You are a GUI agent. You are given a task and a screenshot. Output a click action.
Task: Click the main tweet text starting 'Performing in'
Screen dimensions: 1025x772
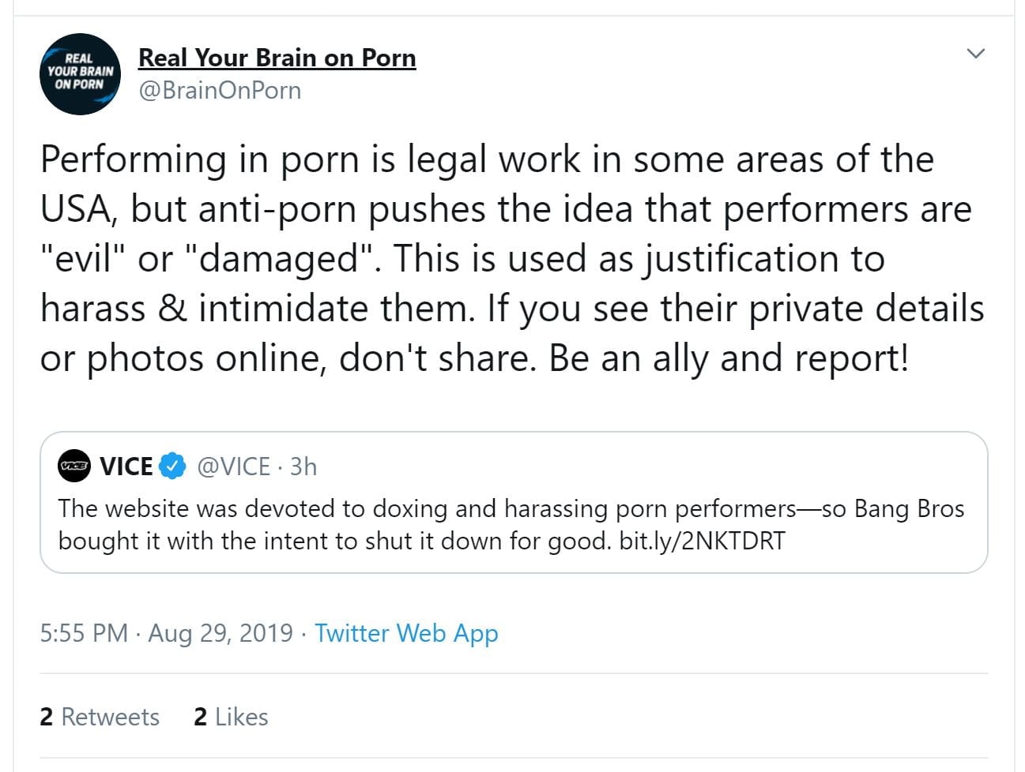point(487,159)
